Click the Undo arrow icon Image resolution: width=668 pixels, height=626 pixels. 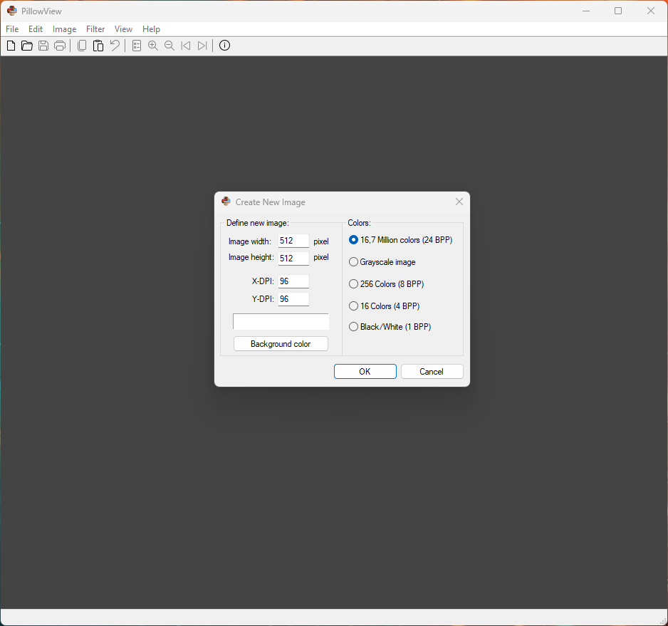pos(115,46)
